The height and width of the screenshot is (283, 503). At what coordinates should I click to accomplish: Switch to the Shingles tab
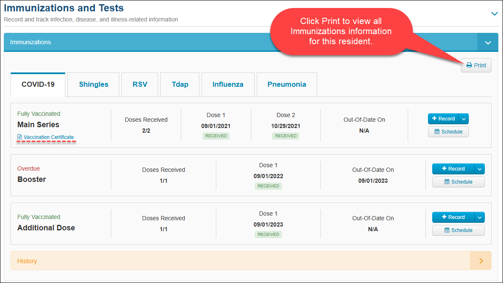(93, 85)
